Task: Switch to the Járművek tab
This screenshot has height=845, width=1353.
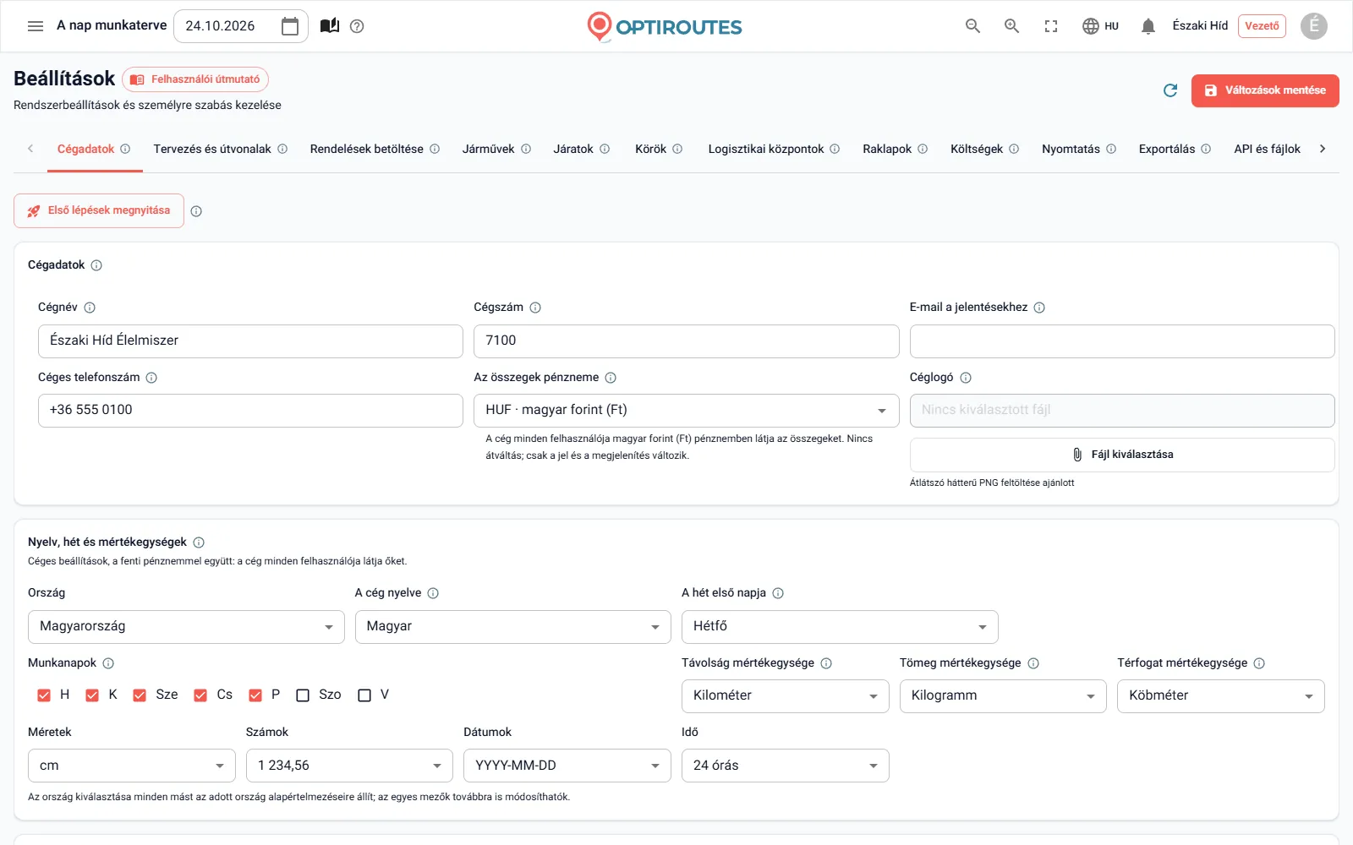Action: 497,150
